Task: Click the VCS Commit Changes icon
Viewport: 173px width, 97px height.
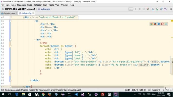Action: [157, 9]
